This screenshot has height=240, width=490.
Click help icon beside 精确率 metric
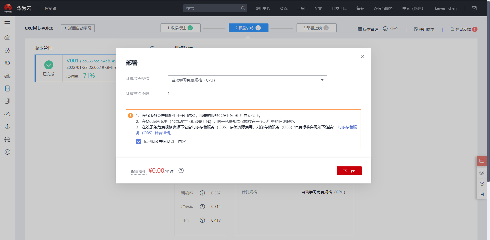[x=202, y=193]
